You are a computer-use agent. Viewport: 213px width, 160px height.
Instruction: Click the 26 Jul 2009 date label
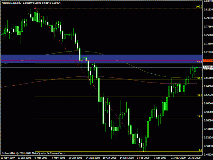[194, 158]
